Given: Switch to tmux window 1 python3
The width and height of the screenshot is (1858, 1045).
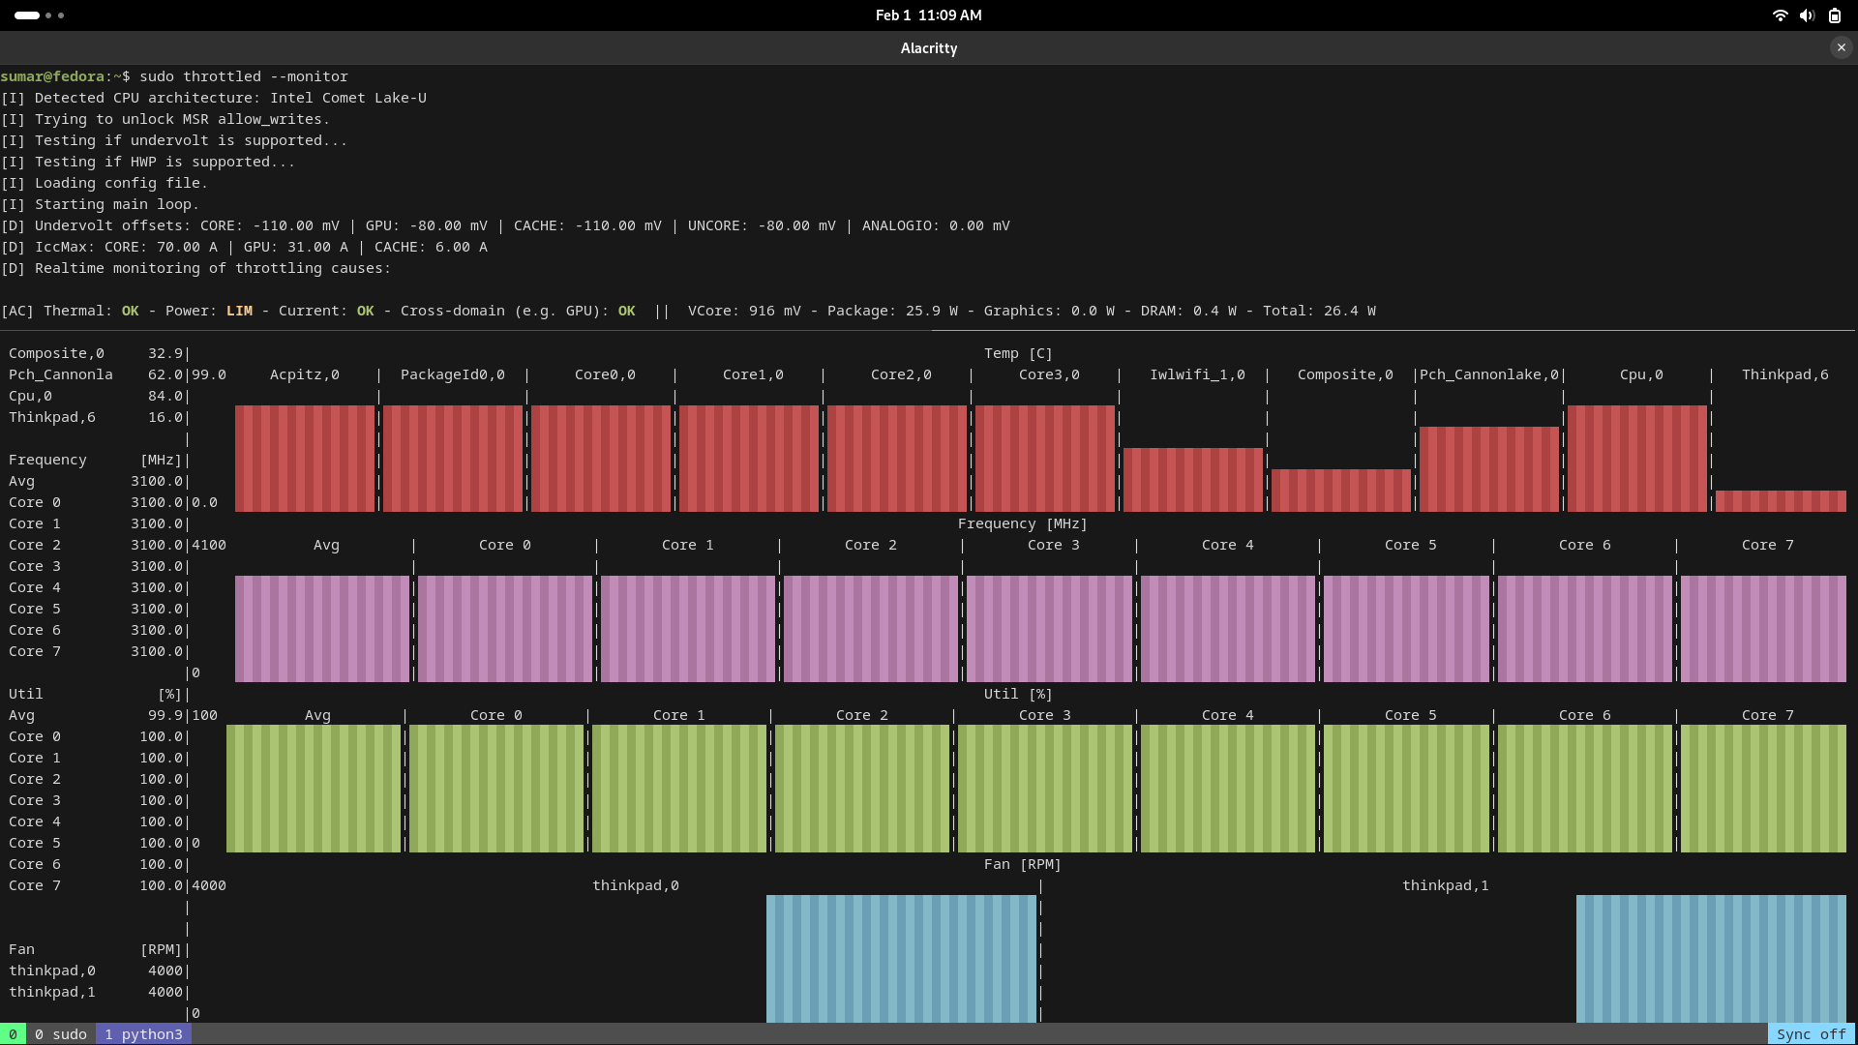Looking at the screenshot, I should point(143,1034).
